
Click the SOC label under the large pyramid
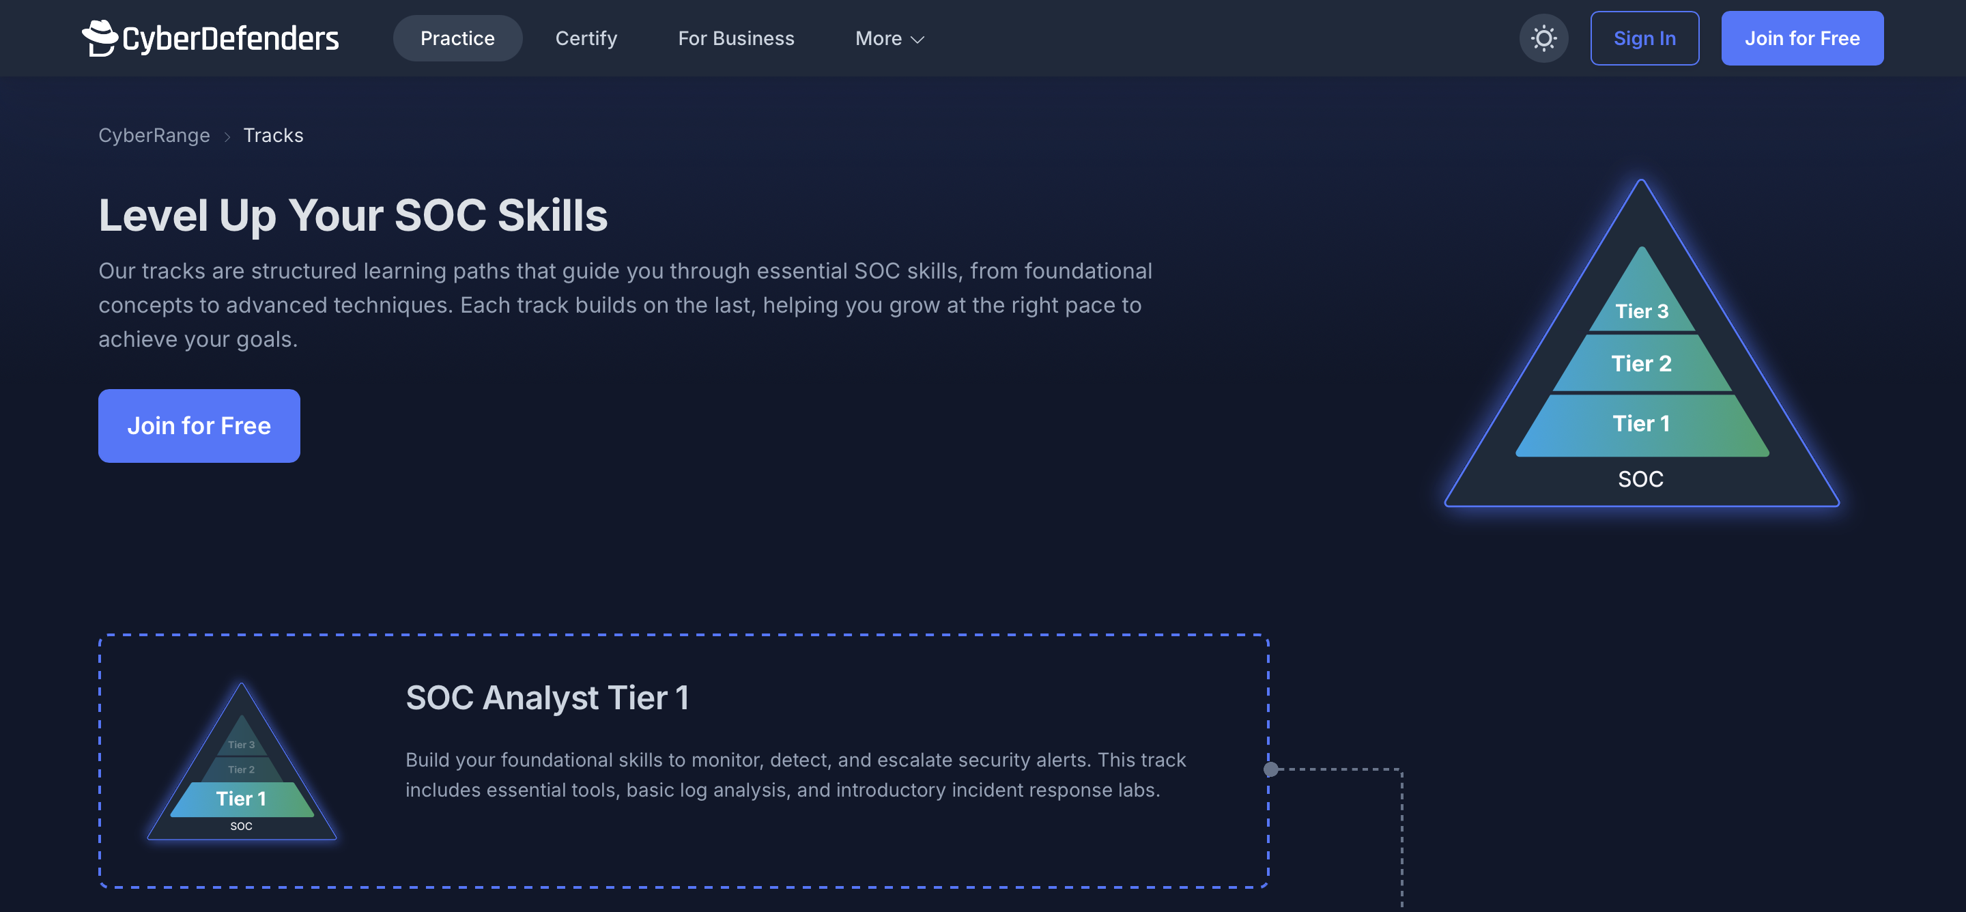point(1641,479)
